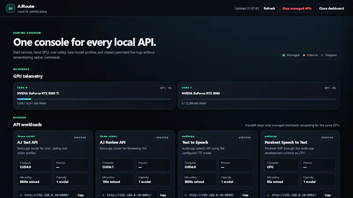Click the GPU telemetry heading
This screenshot has width=353, height=198.
[28, 76]
